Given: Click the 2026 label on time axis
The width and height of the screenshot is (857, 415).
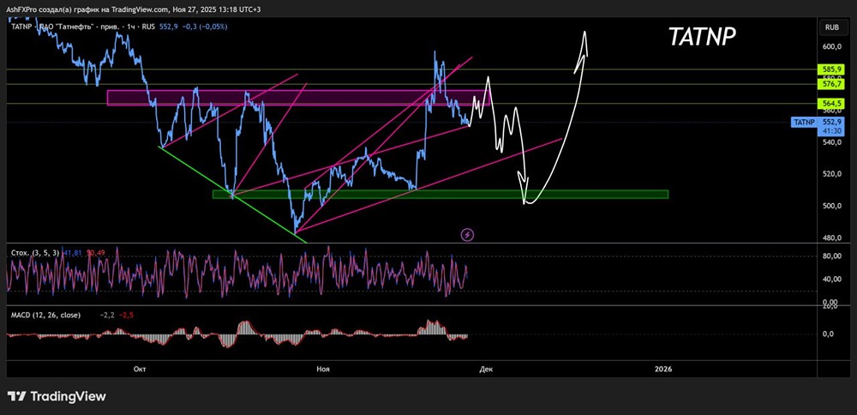Looking at the screenshot, I should (x=663, y=370).
